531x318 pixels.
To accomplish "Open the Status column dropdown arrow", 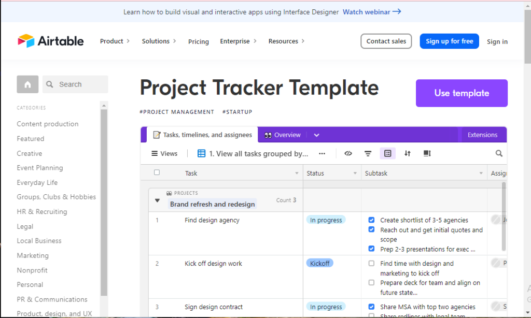I will [x=355, y=174].
